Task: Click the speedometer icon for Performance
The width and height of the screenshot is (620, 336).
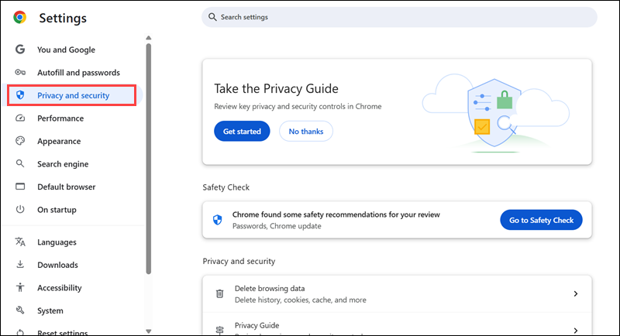Action: tap(20, 118)
